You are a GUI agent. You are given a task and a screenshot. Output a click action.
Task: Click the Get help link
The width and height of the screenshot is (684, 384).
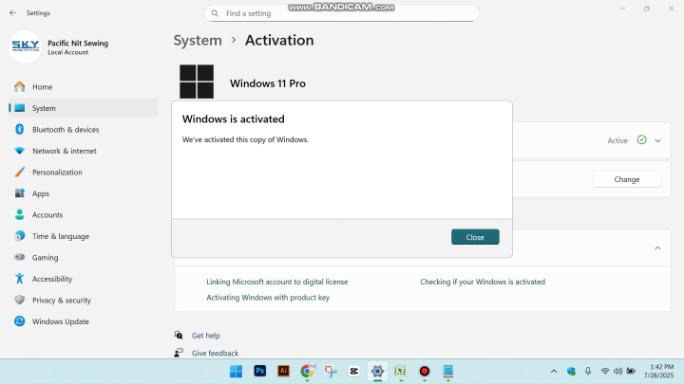pos(205,336)
